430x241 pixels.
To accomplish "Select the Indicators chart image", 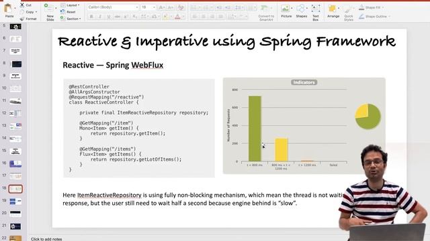I will pyautogui.click(x=304, y=126).
